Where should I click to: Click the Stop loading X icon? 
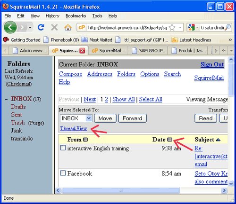tap(54, 28)
